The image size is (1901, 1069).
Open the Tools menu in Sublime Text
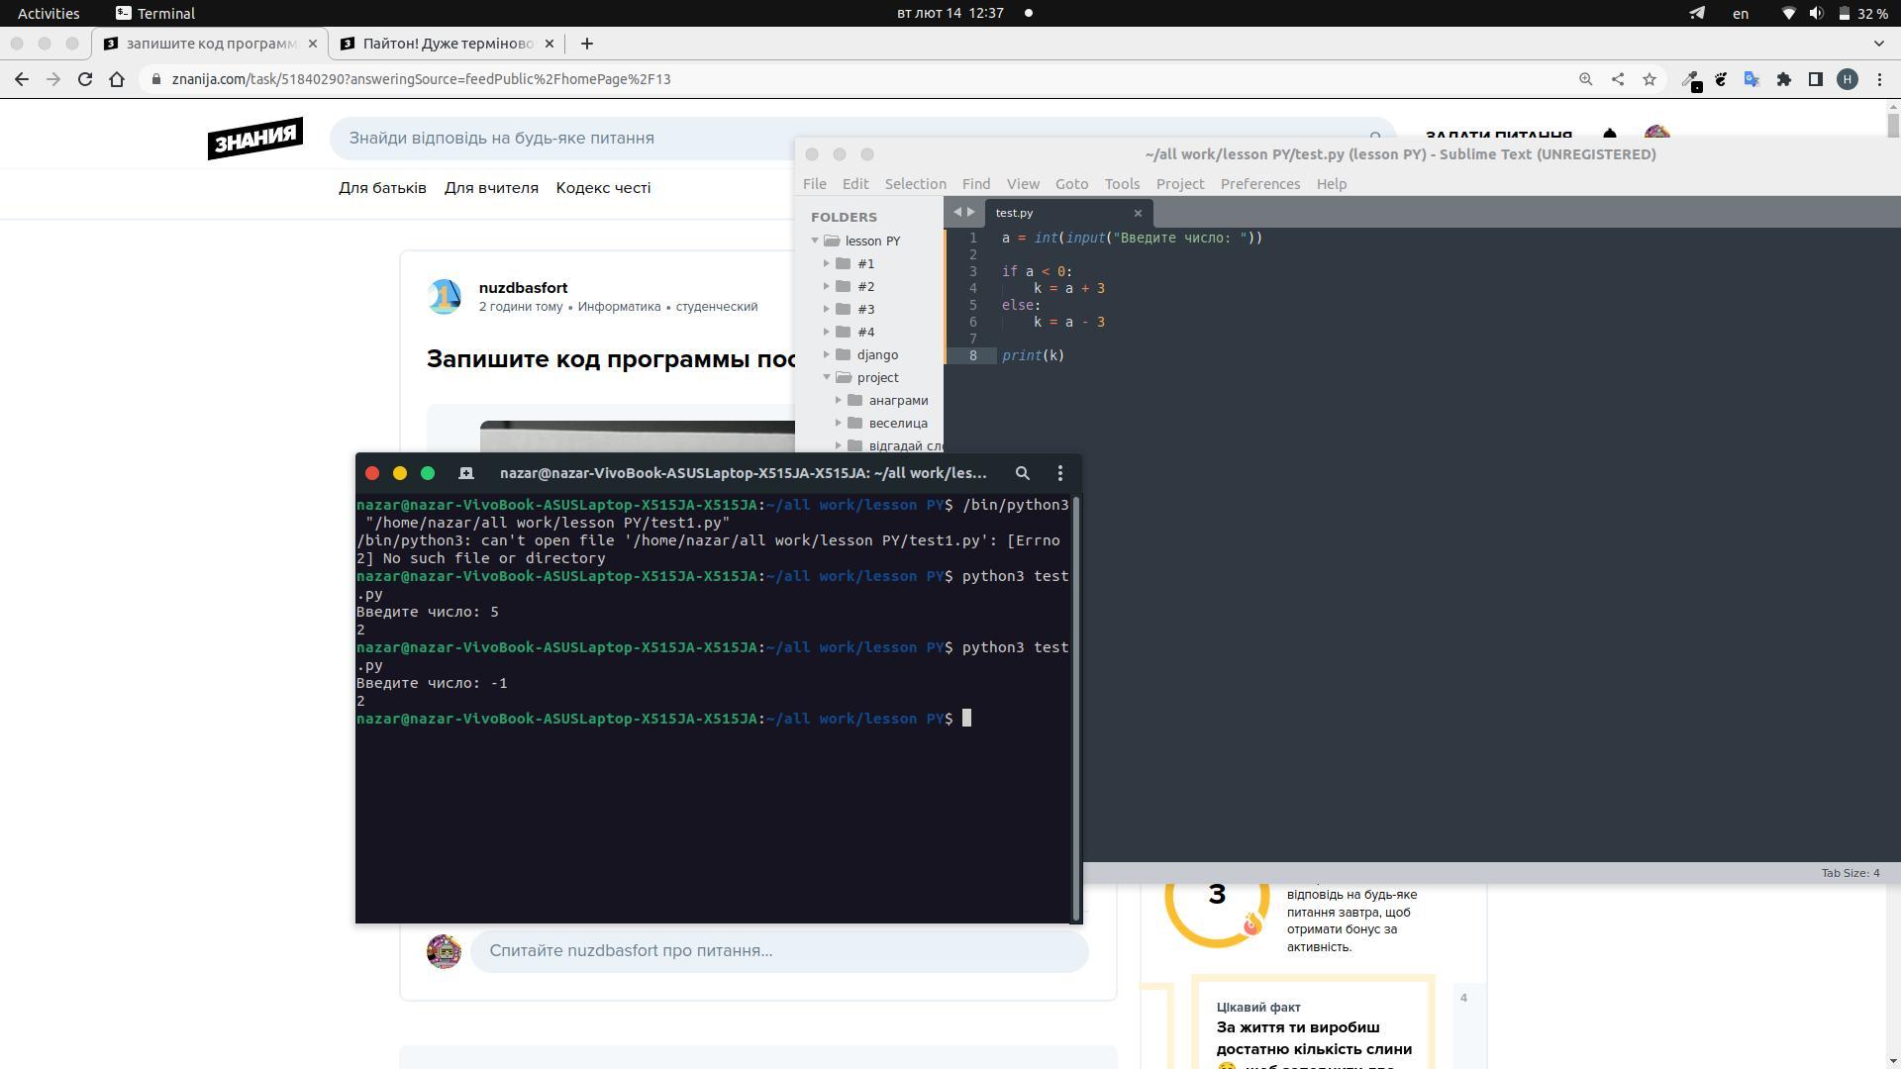(x=1122, y=184)
